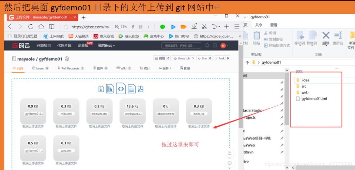Image resolution: width=355 pixels, height=170 pixels.
Task: Open the 游戏中心 bookmark
Action: (154, 36)
